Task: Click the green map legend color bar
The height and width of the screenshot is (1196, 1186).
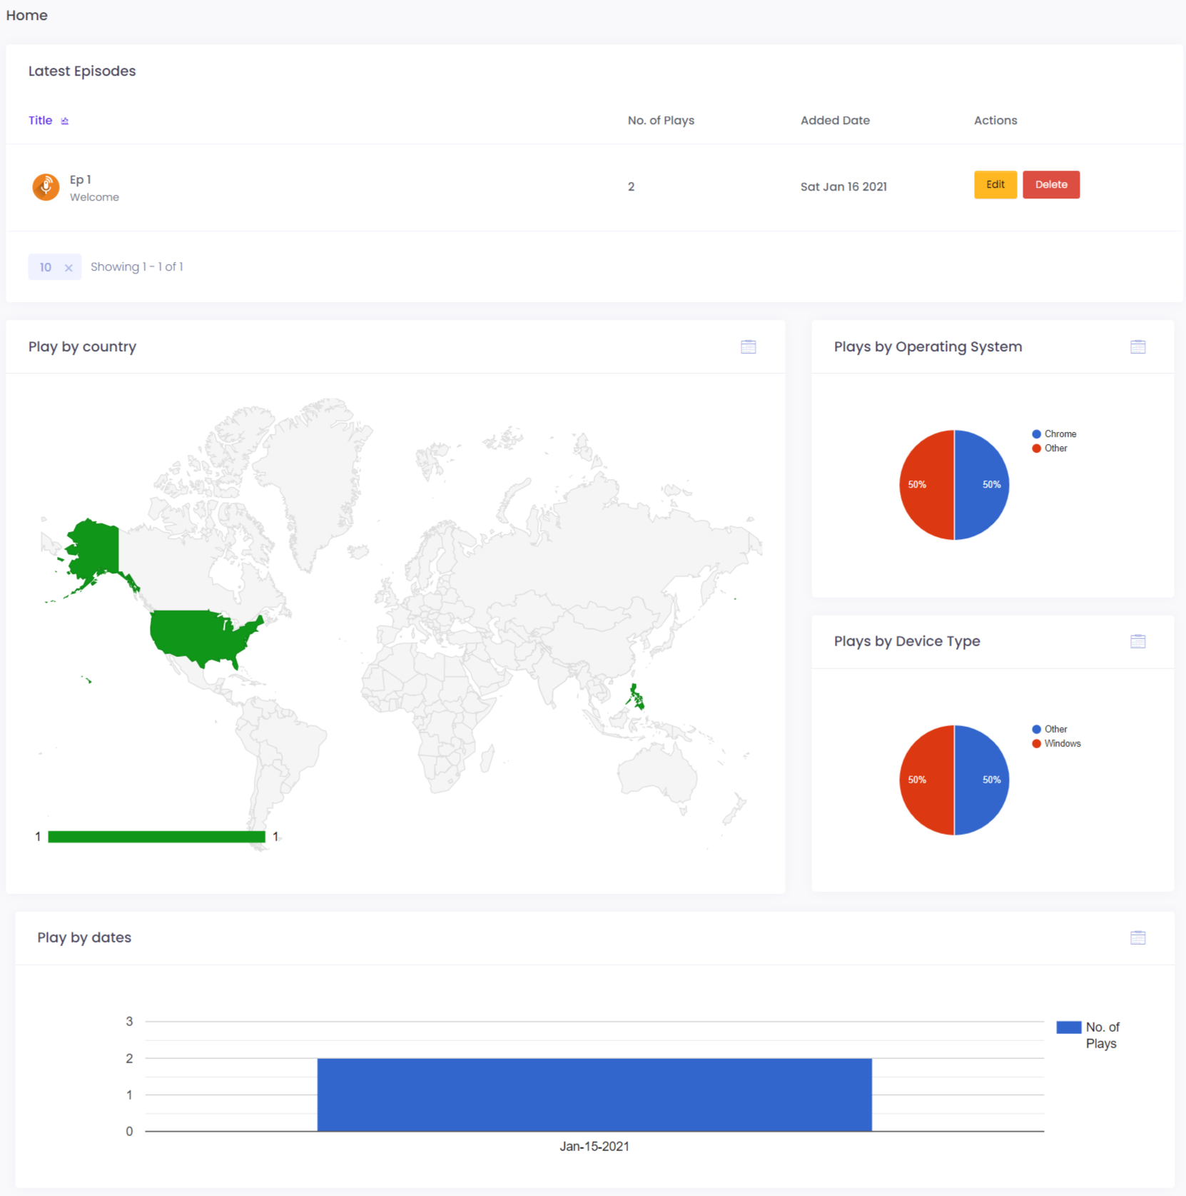Action: (x=156, y=837)
